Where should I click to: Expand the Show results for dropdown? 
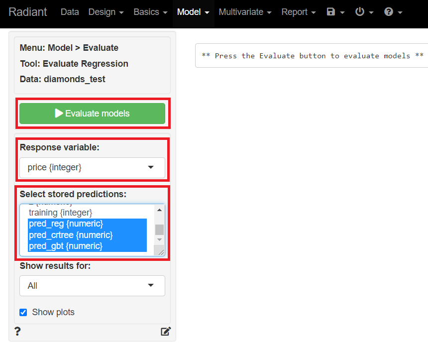pos(92,286)
